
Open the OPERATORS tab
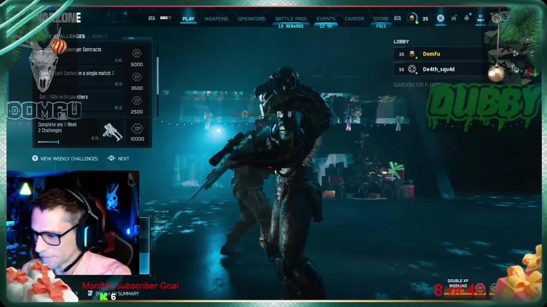tap(252, 19)
